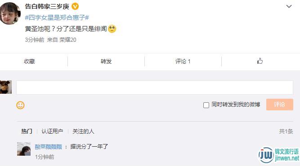
Task: Switch to the 热门 comments tab
Action: tap(27, 131)
